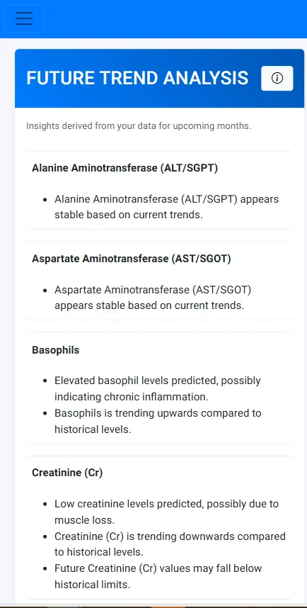Click the 'Low creatinine levels predicted' bullet

pos(166,512)
